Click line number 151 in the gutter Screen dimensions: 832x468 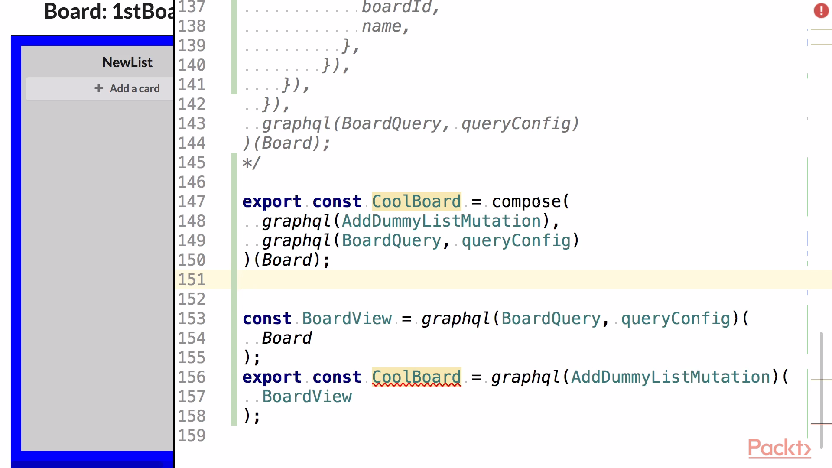click(x=192, y=279)
